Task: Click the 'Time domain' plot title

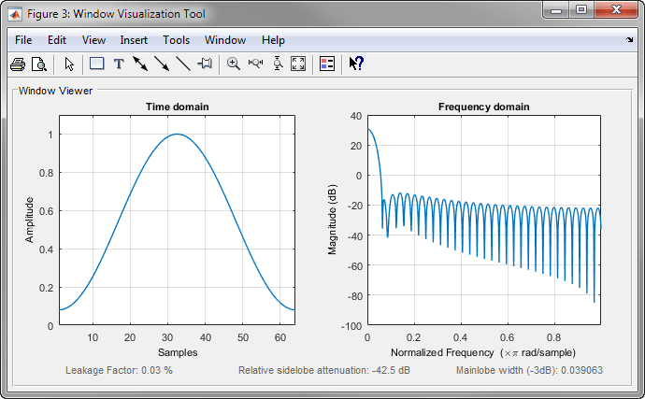Action: pos(178,107)
